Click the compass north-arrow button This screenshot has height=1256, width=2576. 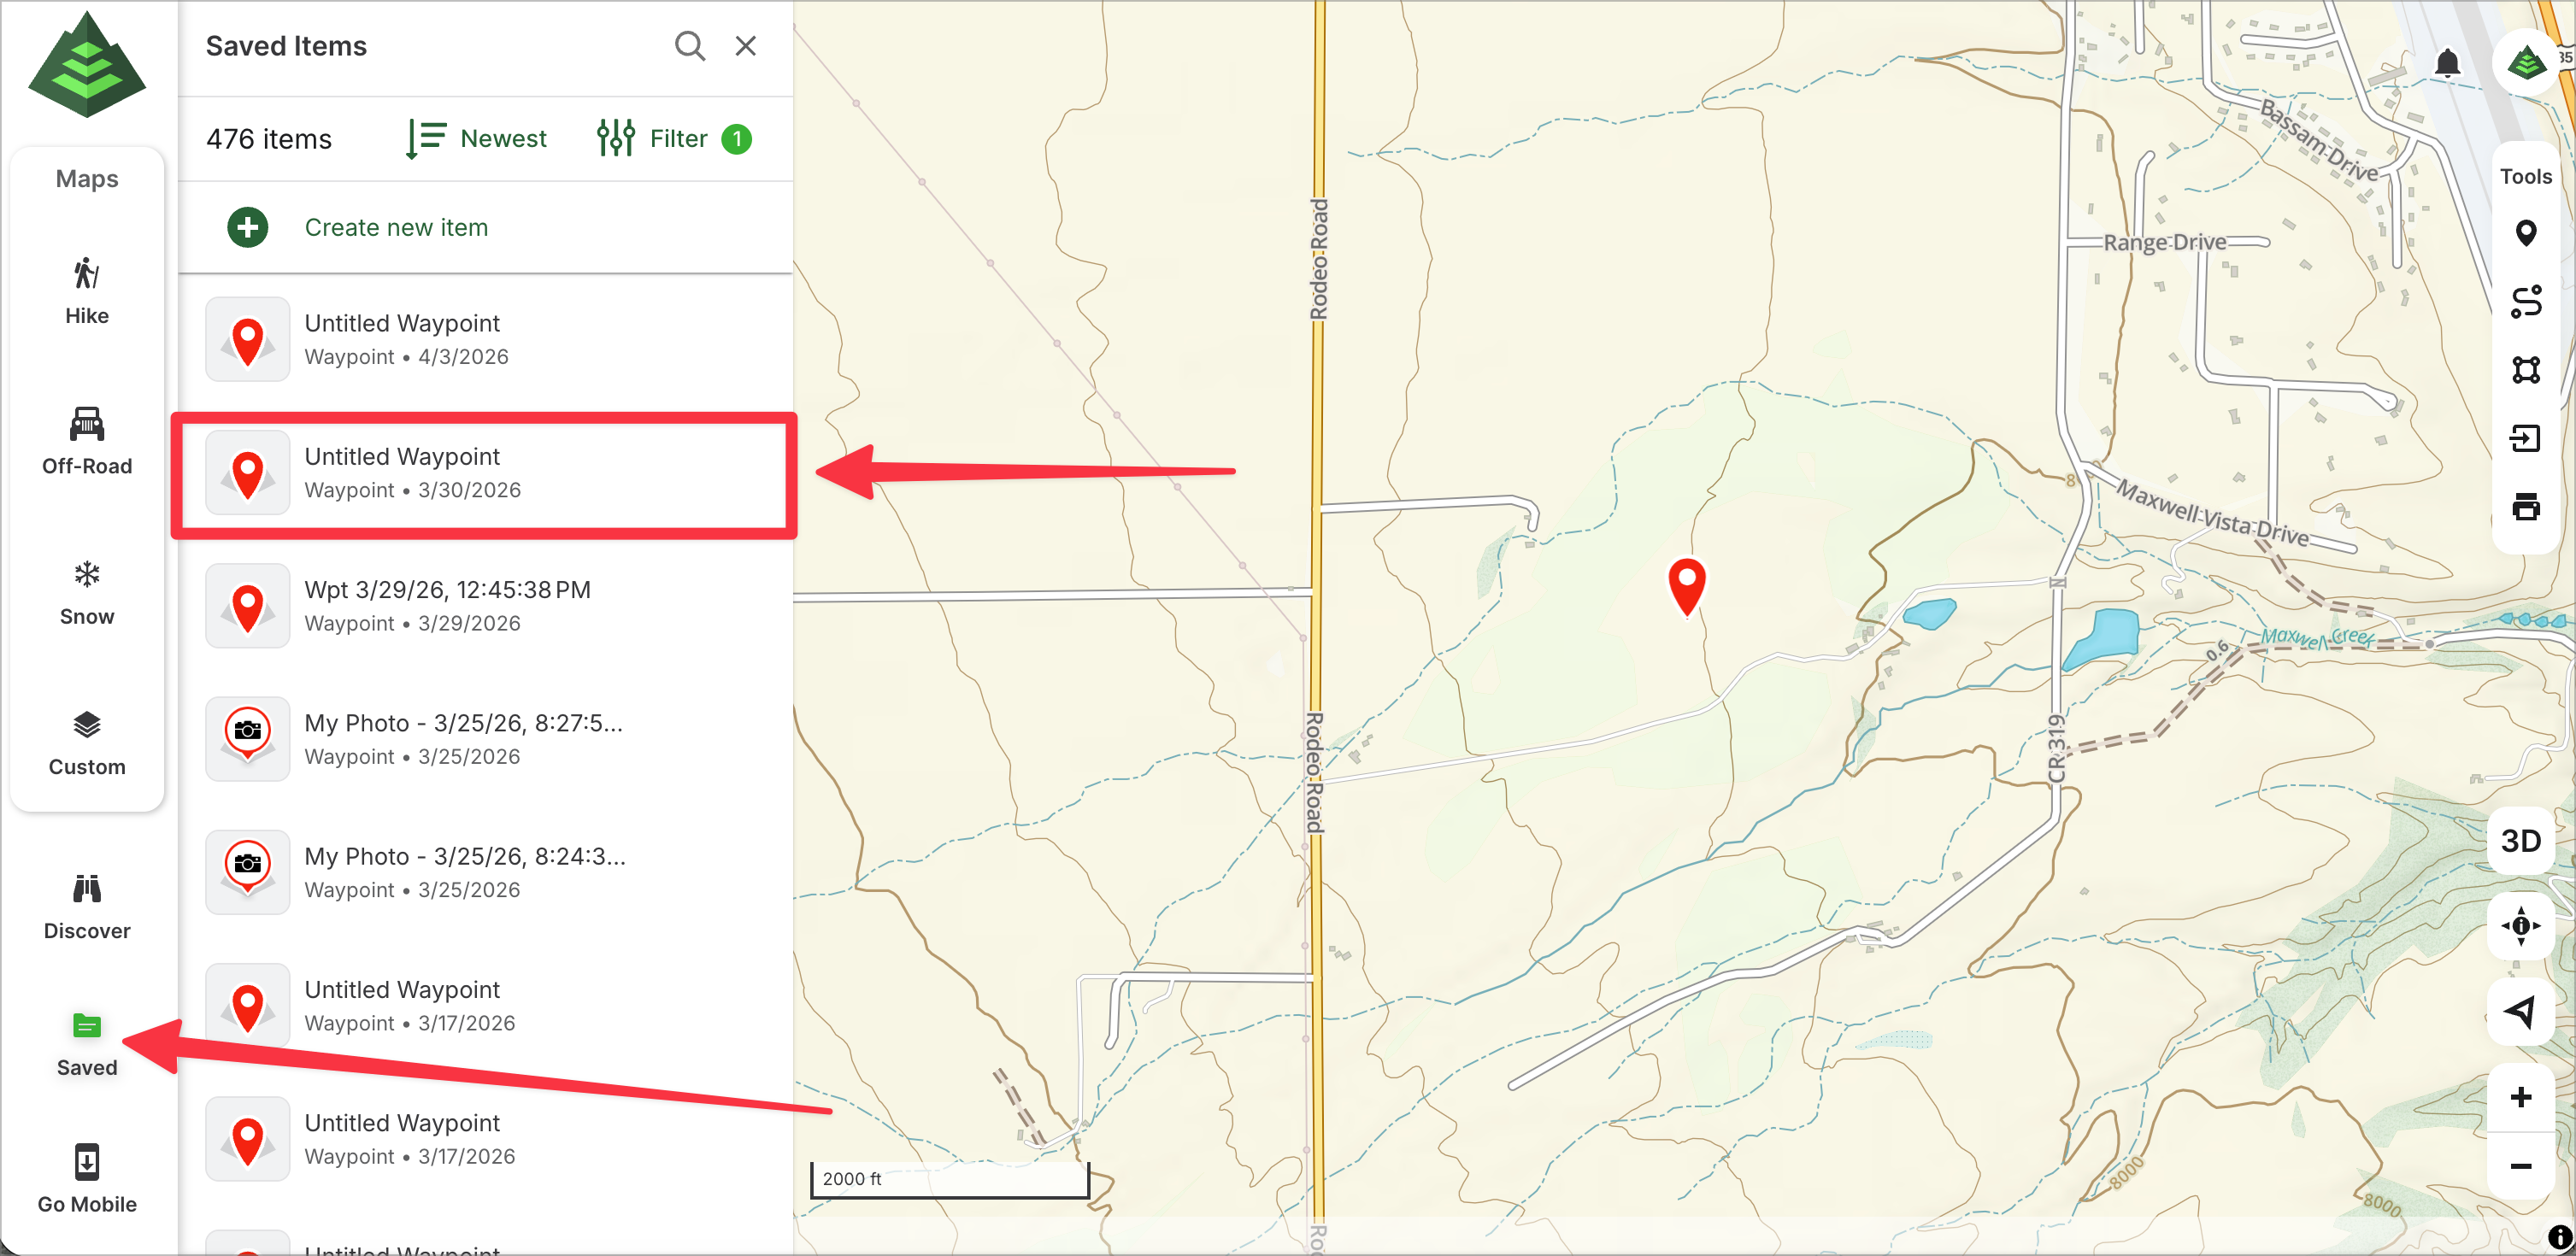[x=2520, y=925]
